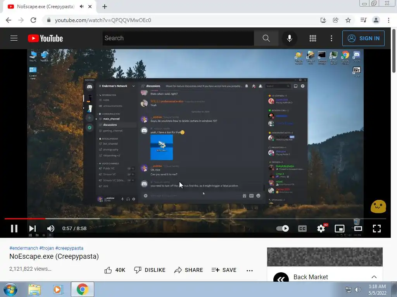
Task: Open the #creepypasta hashtag link
Action: coord(69,248)
